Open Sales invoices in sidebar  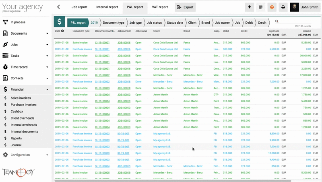pos(21,98)
